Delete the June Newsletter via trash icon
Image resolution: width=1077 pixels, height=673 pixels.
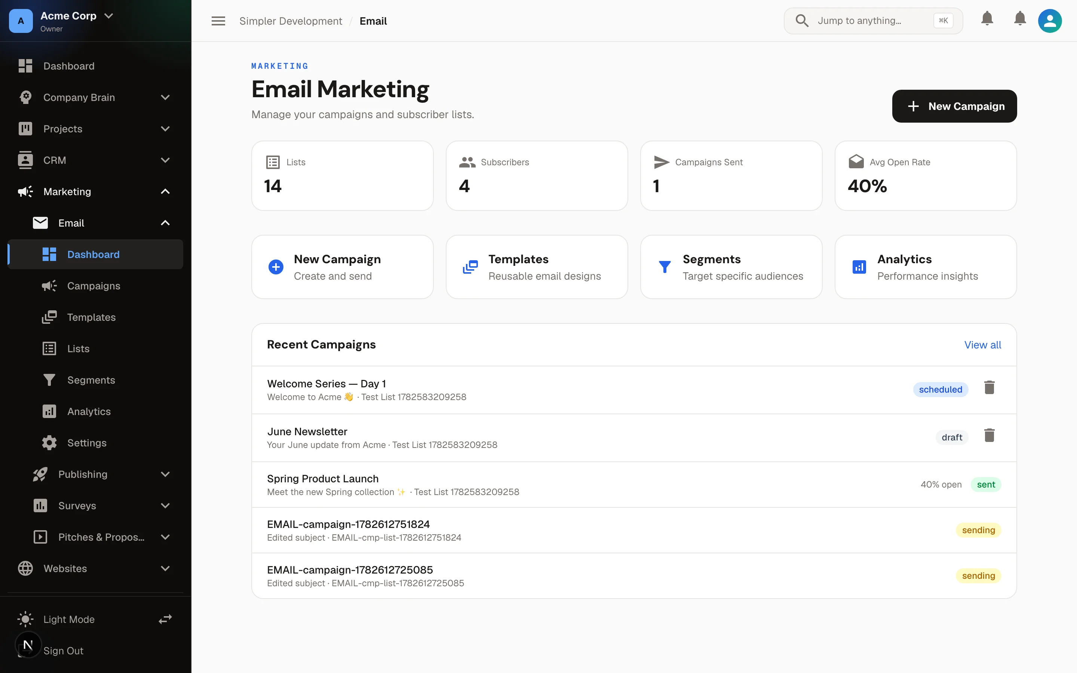(989, 435)
